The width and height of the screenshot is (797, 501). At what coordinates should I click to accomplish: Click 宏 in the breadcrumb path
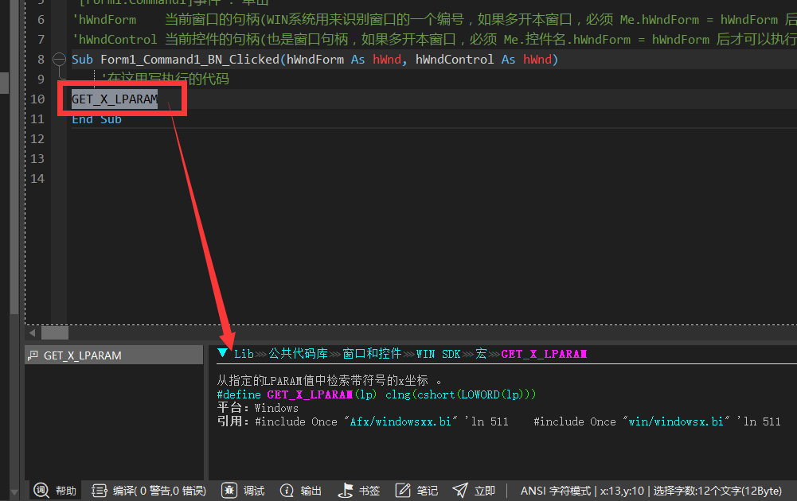(x=481, y=353)
